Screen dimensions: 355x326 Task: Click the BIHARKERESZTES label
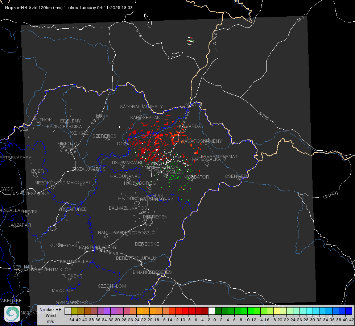click(x=152, y=272)
